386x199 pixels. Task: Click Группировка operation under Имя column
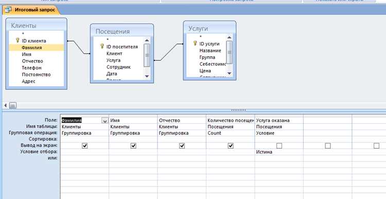pos(133,133)
